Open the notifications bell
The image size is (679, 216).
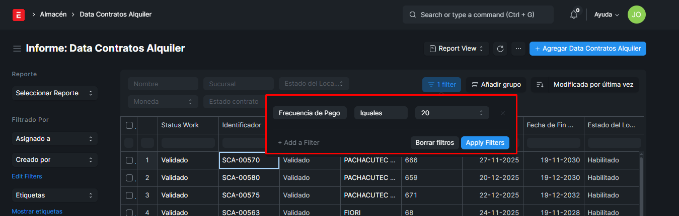(x=573, y=15)
